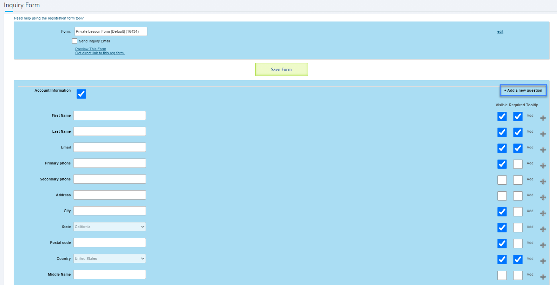Image resolution: width=557 pixels, height=285 pixels.
Task: Click the move handle for Primary phone row
Action: click(x=543, y=166)
